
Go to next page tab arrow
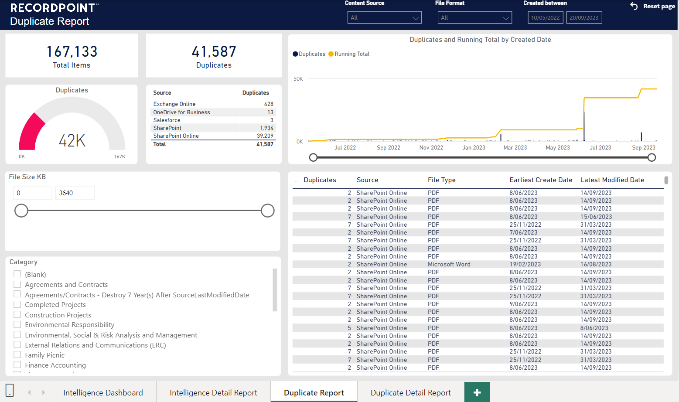coord(43,392)
